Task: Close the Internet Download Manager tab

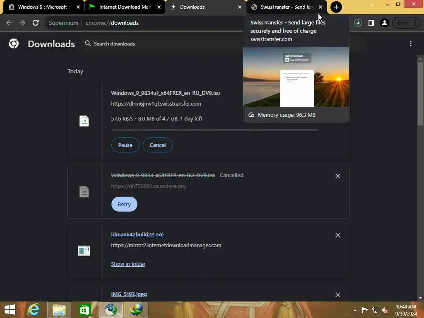Action: click(x=159, y=7)
